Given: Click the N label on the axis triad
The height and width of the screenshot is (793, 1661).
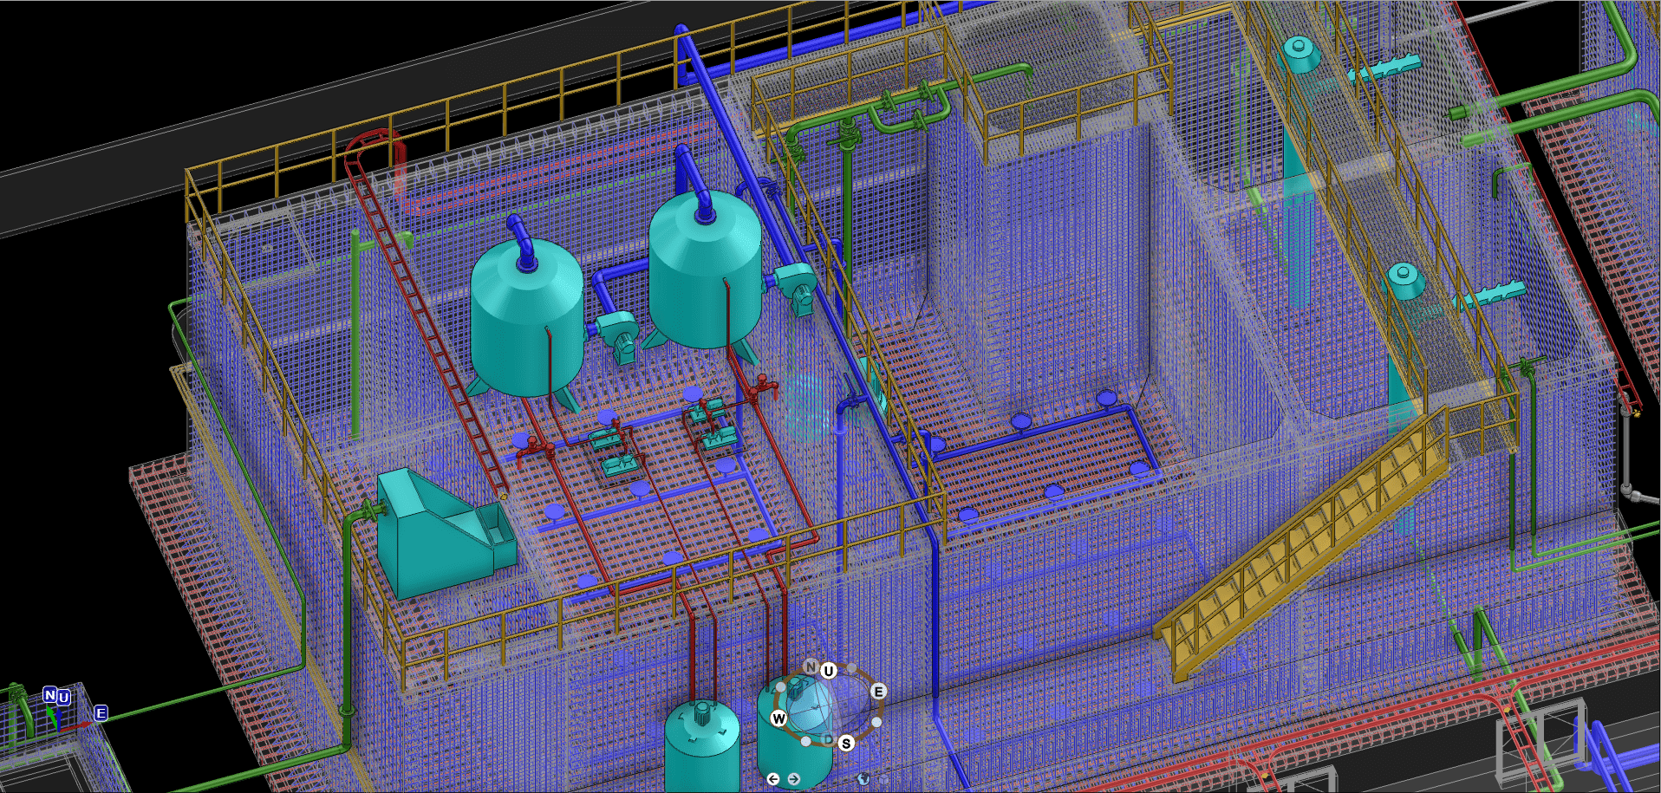Looking at the screenshot, I should point(49,695).
